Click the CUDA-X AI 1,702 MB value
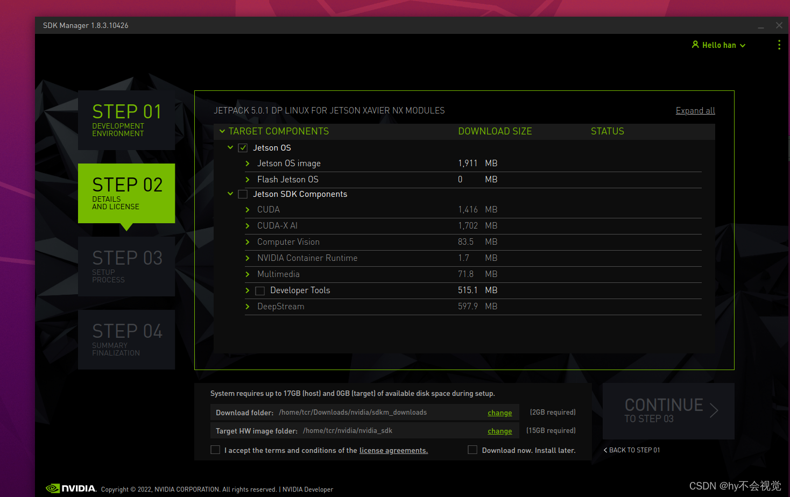790x497 pixels. (477, 226)
